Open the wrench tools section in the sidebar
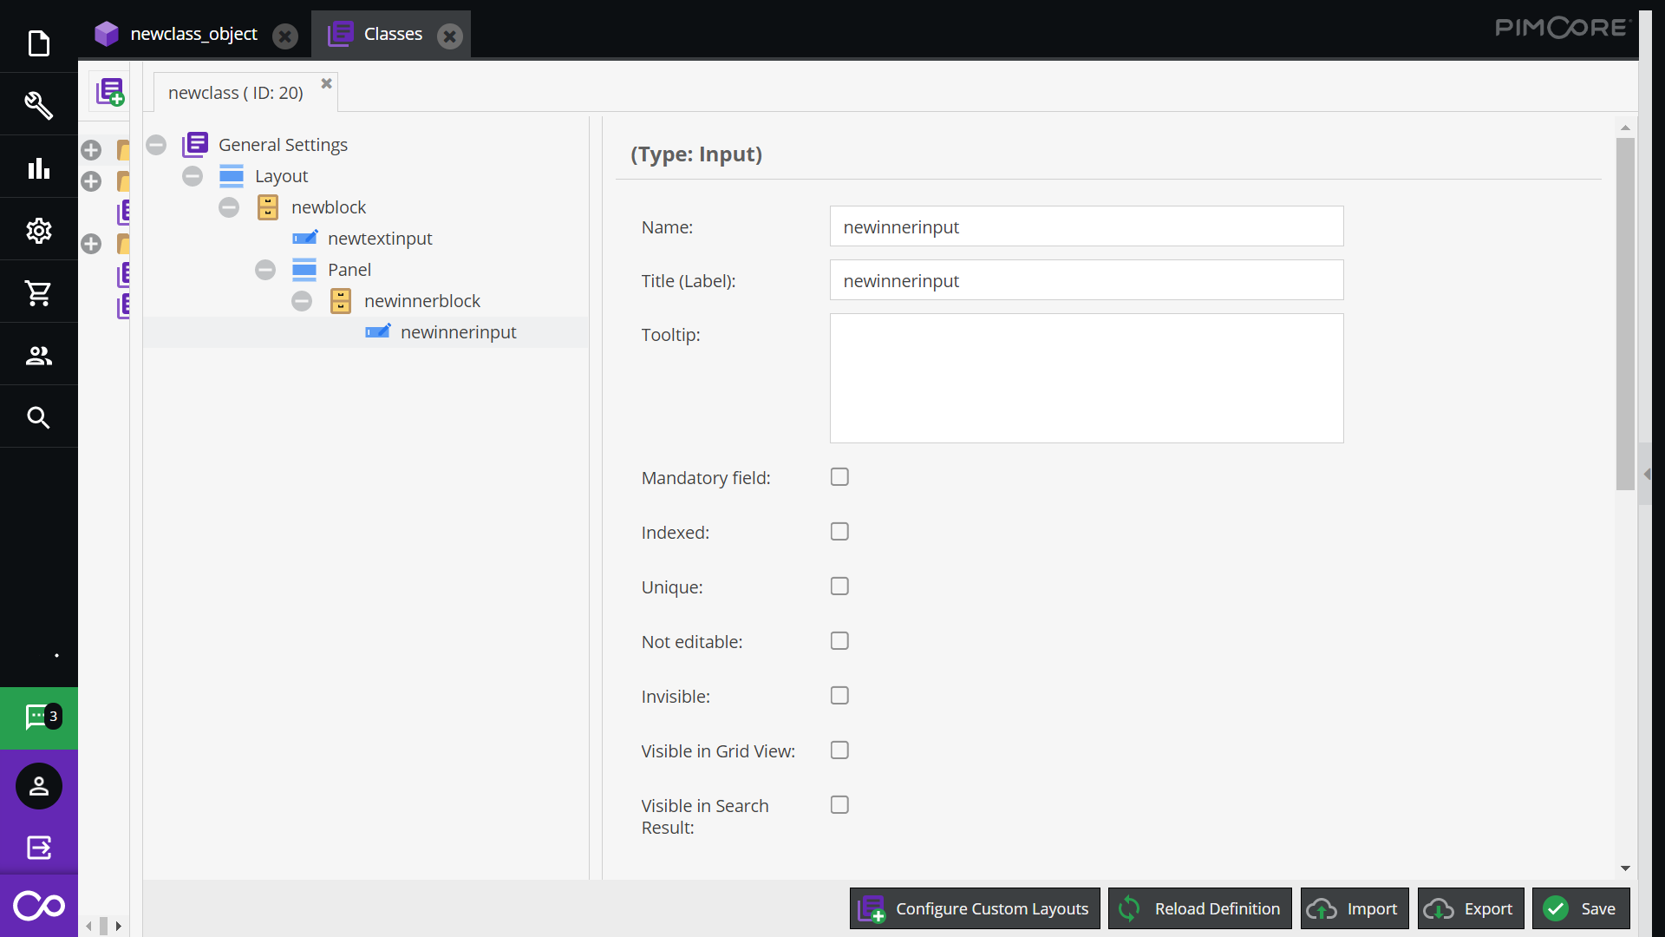The image size is (1665, 937). coord(39,104)
